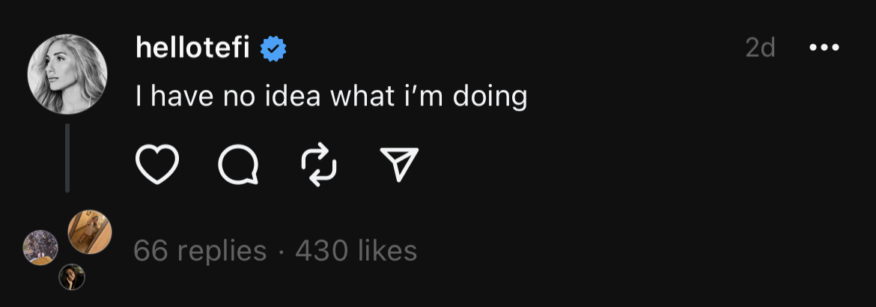Click the purple-toned replier avatar
The width and height of the screenshot is (876, 307).
(x=40, y=248)
